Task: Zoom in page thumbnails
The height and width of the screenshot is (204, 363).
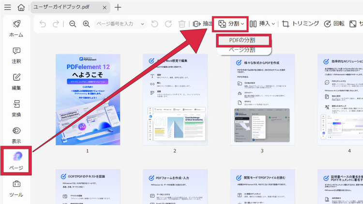Action: [86, 24]
